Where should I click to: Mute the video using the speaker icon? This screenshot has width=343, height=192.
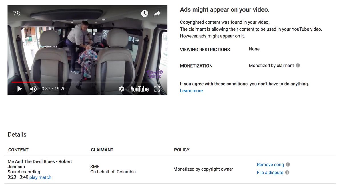coord(33,89)
